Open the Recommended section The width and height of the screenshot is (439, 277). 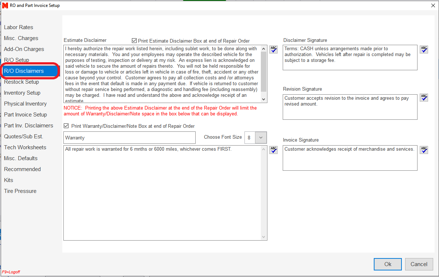(x=23, y=169)
